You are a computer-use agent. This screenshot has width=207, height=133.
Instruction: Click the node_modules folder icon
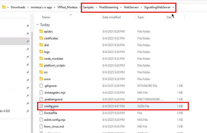(x=41, y=59)
